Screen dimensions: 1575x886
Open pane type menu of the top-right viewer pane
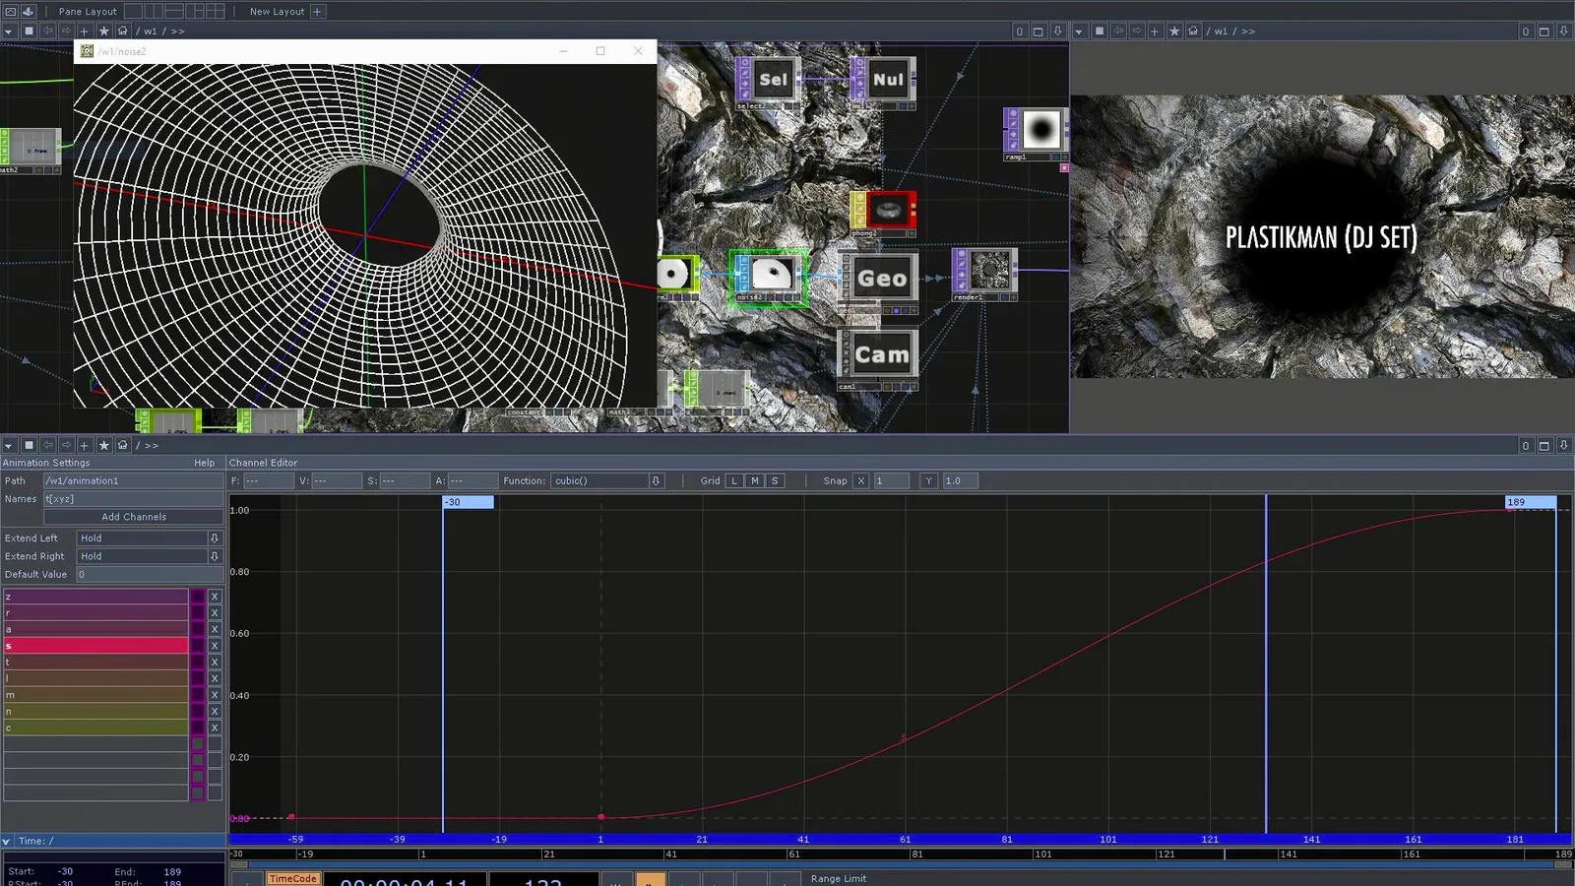[x=1079, y=32]
